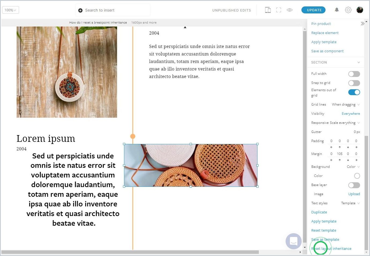Open the responsive device preview icon
Screen dimensions: 370x256
click(268, 10)
